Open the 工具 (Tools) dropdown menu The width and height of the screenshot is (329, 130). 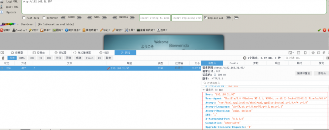point(130,30)
